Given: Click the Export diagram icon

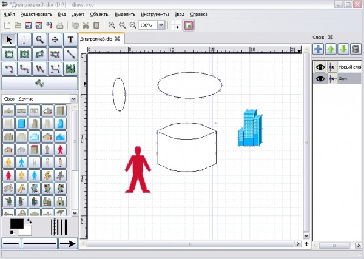Looking at the screenshot, I should [49, 25].
